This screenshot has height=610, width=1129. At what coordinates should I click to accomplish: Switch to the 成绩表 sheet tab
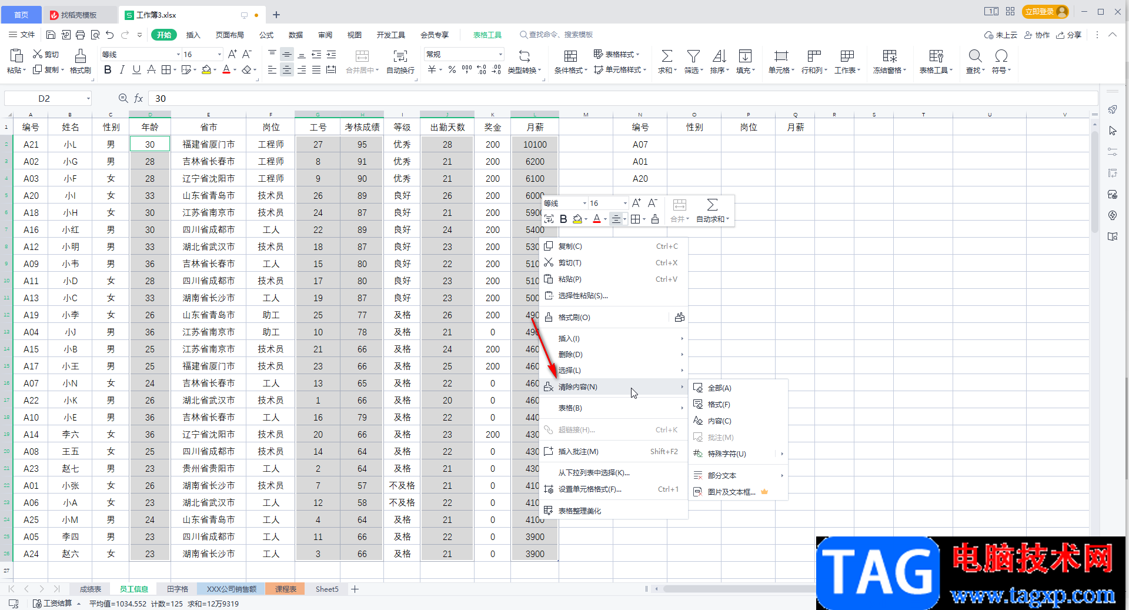point(91,589)
